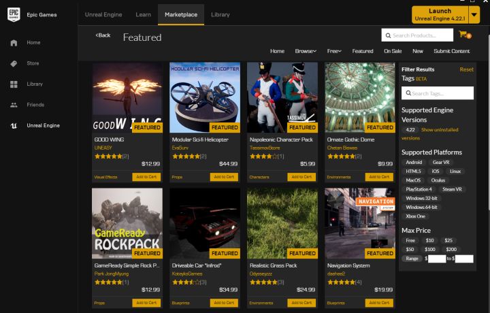Toggle the HTML5 platform filter
Screen dimensions: 490x313
coord(413,171)
